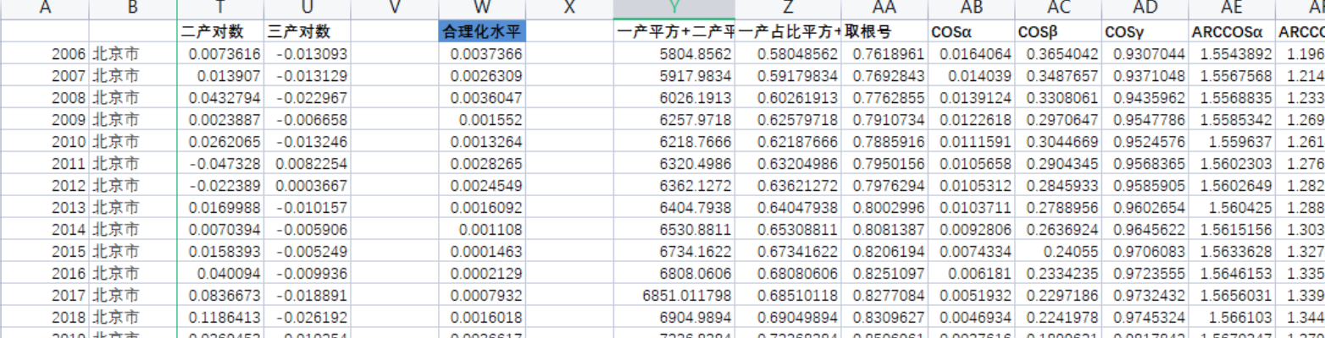Select cell value 0.9585905
Screen dimensions: 1325x338
[x=1146, y=186]
